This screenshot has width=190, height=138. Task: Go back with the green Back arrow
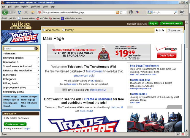point(5,12)
